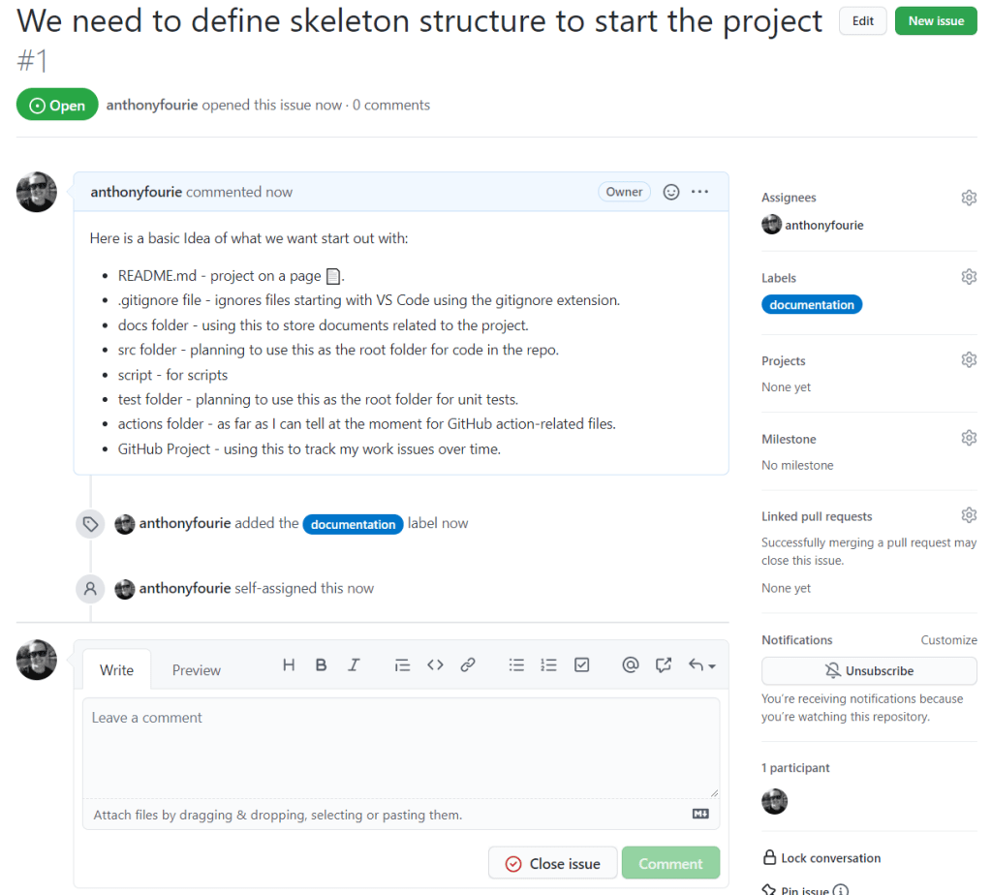Open the comment options ellipsis menu
The image size is (992, 895).
pos(700,192)
